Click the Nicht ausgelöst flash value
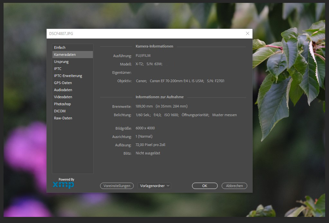 (x=148, y=153)
